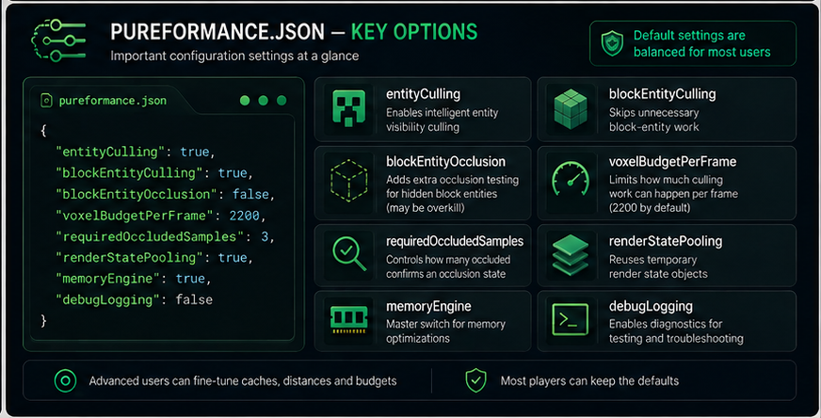
Task: Click the "false" value of blockEntityOcclusion
Action: pyautogui.click(x=250, y=194)
